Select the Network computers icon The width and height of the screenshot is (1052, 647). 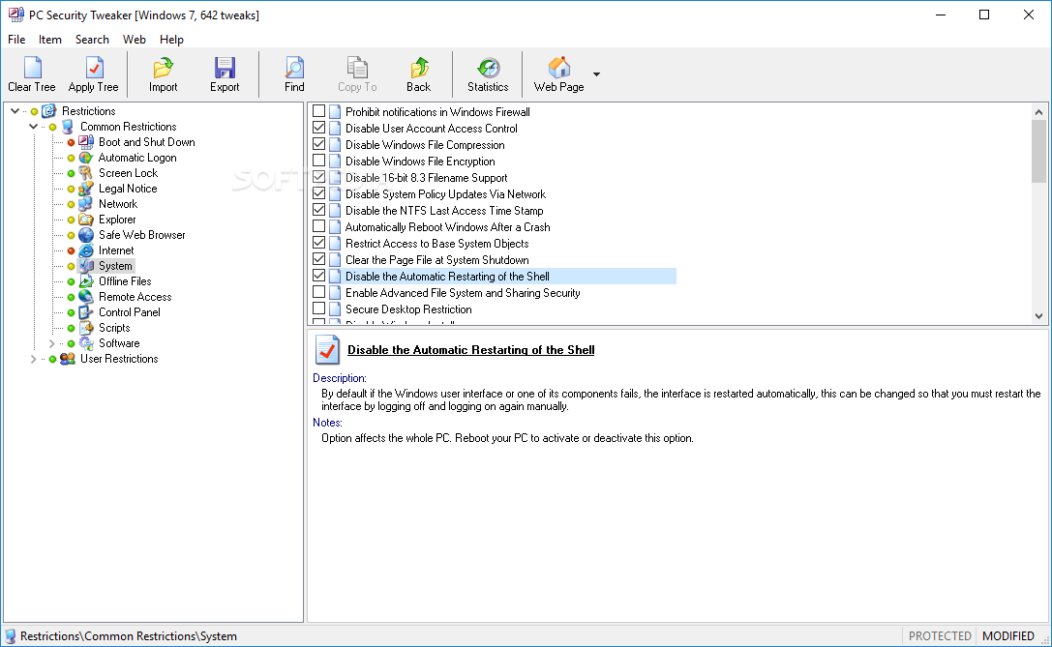click(x=86, y=204)
